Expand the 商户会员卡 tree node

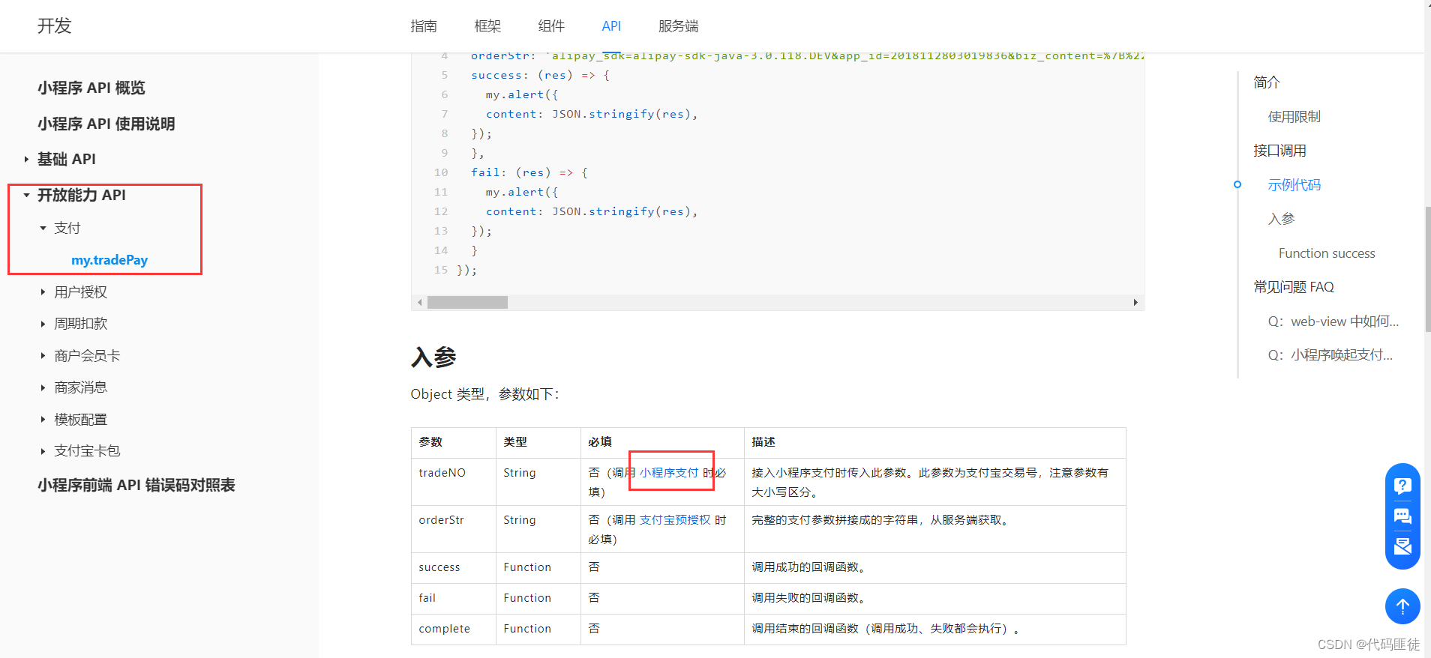(x=43, y=356)
